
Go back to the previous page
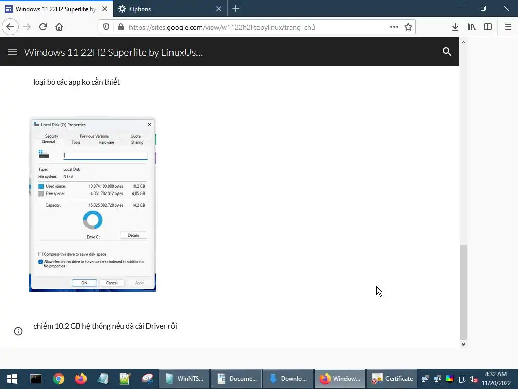coord(10,27)
